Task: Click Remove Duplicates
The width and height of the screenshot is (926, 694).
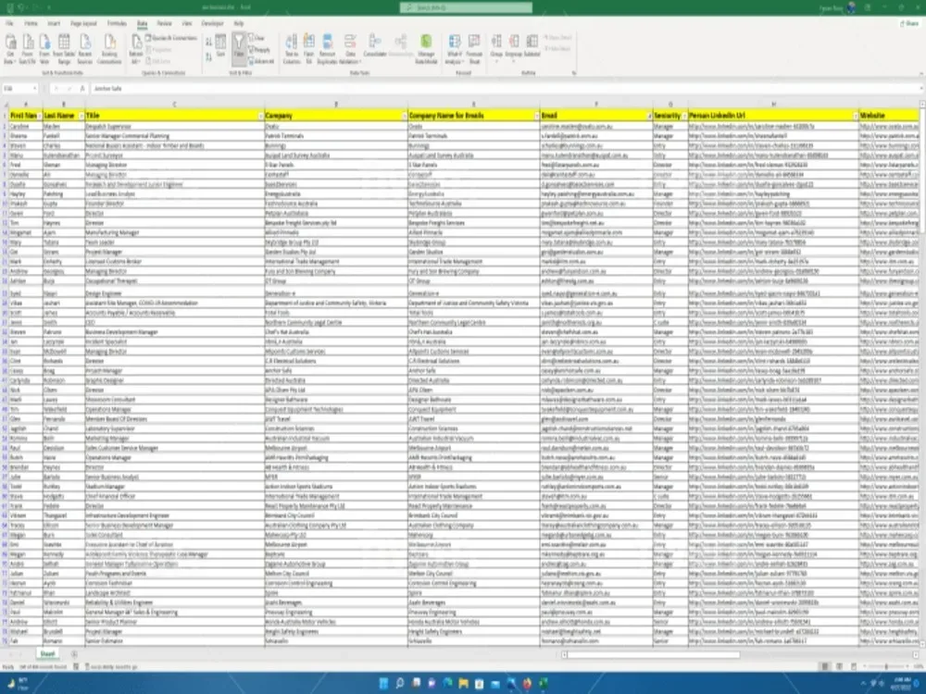Action: point(327,48)
